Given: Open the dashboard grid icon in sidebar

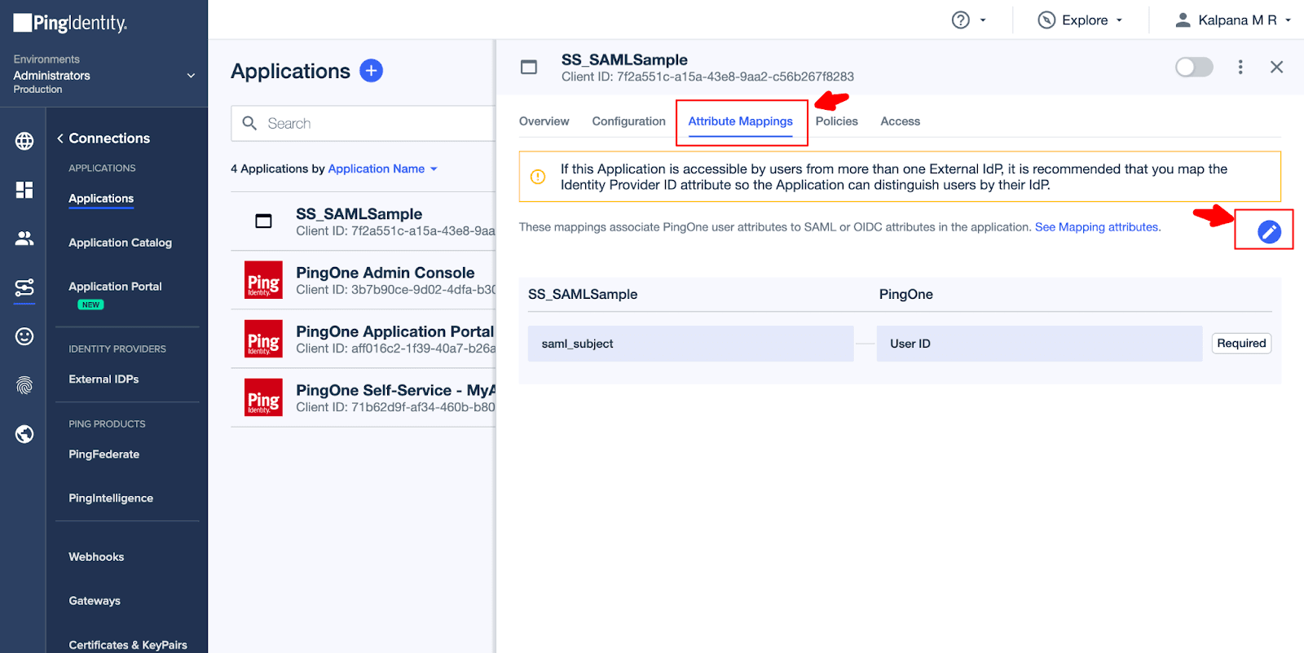Looking at the screenshot, I should [24, 190].
